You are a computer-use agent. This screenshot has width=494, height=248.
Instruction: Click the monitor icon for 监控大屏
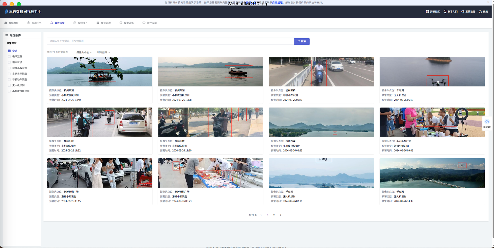144,23
